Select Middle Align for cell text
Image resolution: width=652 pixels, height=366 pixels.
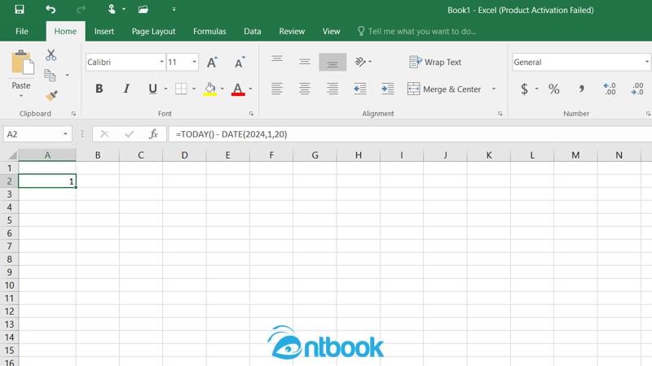click(x=305, y=62)
